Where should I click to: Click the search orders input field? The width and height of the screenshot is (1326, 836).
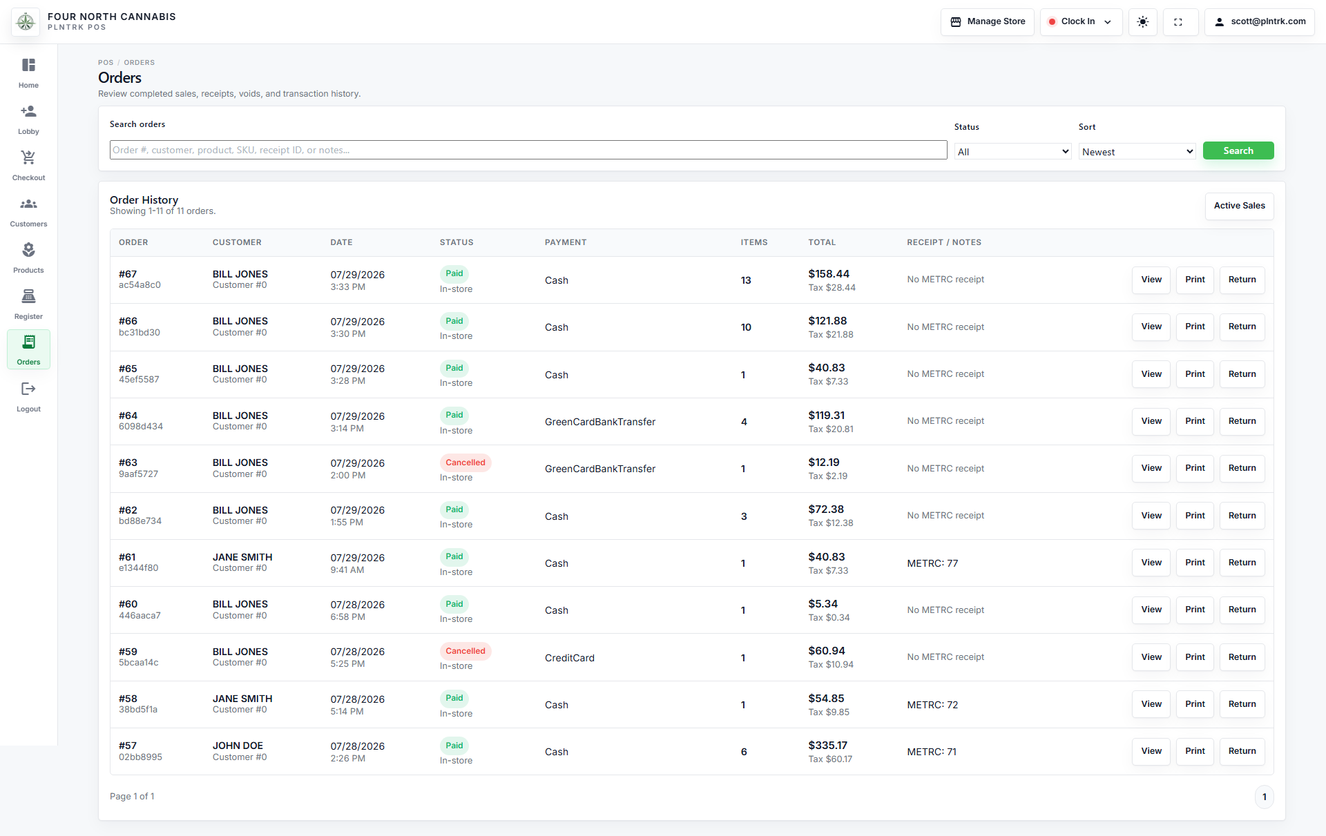[528, 150]
